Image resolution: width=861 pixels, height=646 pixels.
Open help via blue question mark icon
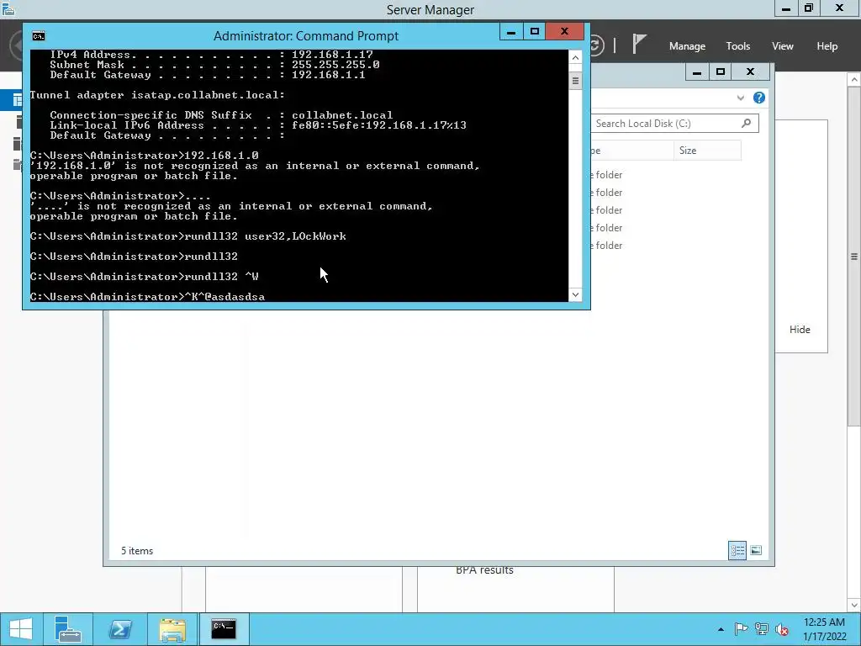(x=759, y=98)
